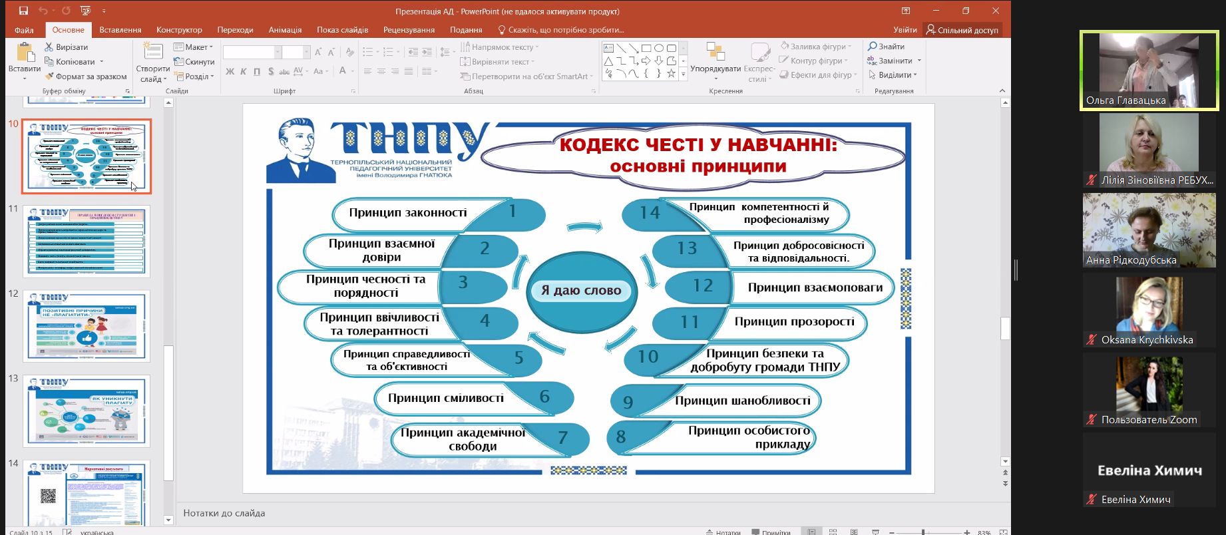This screenshot has height=535, width=1226.
Task: Open the font size combo box
Action: (x=296, y=52)
